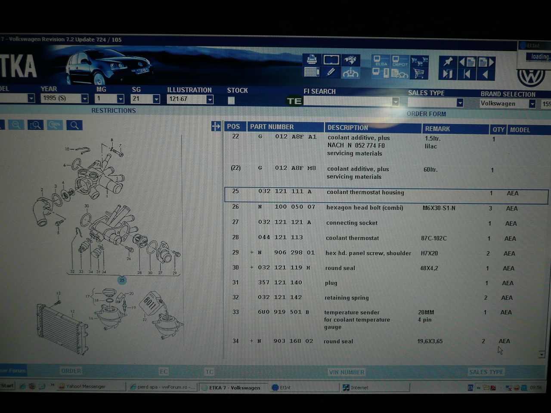
Task: Click the EC button in bottom bar
Action: 164,372
